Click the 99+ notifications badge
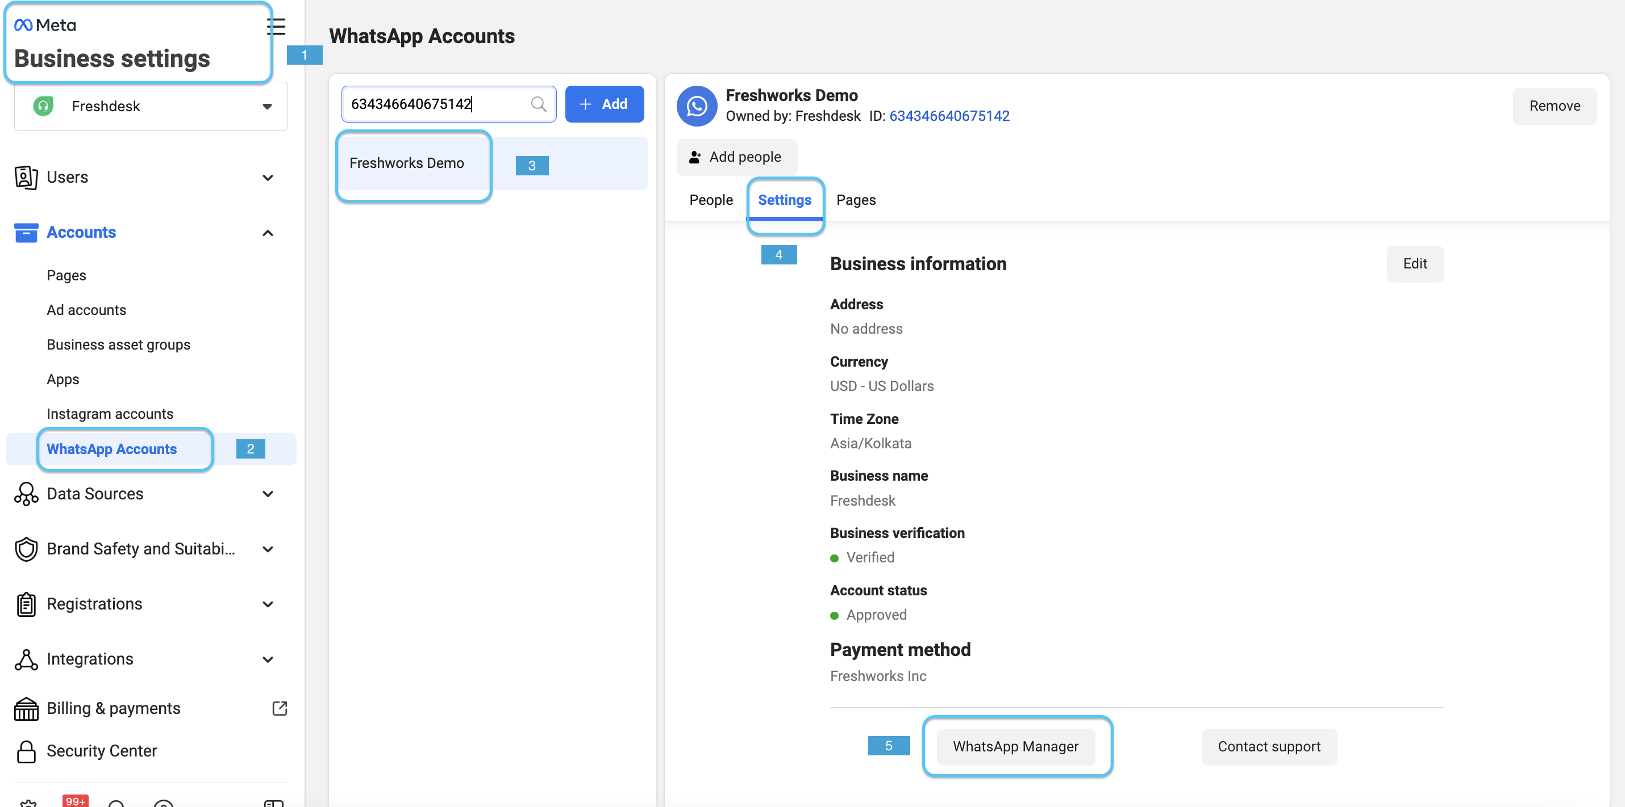1625x807 pixels. click(75, 801)
